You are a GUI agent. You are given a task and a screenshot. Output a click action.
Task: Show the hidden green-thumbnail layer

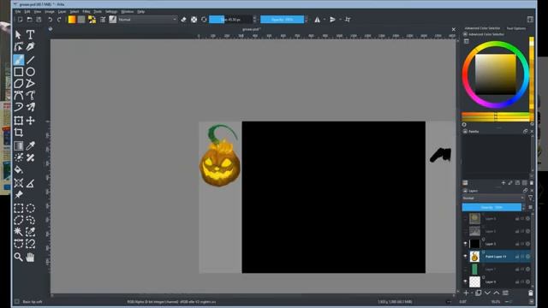click(x=465, y=269)
